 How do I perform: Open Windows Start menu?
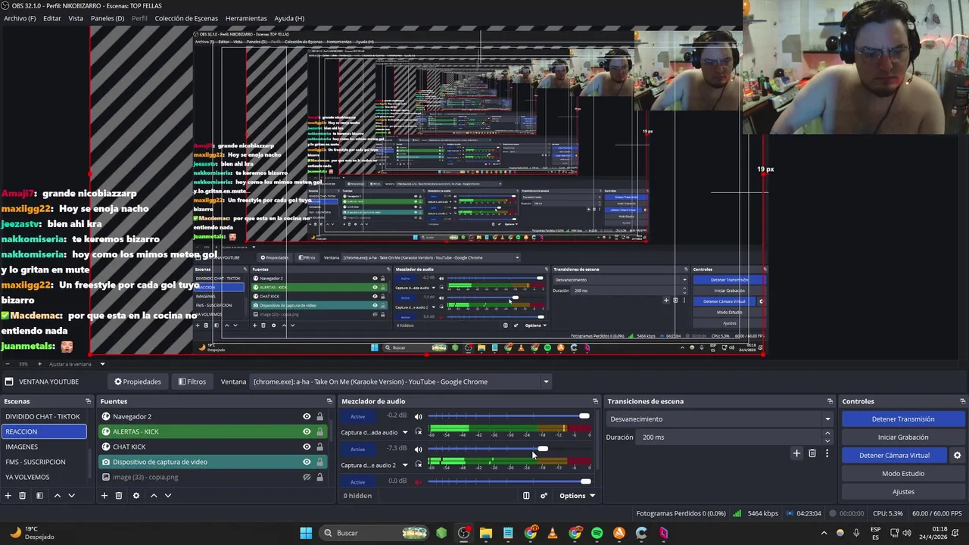306,533
